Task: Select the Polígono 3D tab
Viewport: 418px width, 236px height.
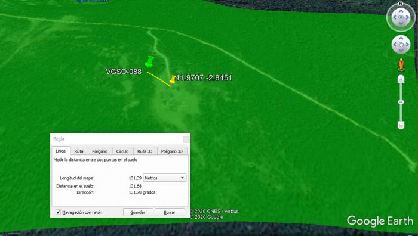Action: (172, 151)
